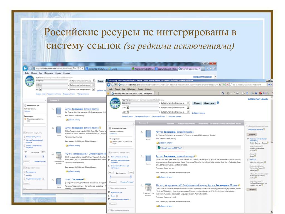285x214 pixels.
Task: Click the preview icon after the Симфонический оркестр title
Action: pos(239,185)
